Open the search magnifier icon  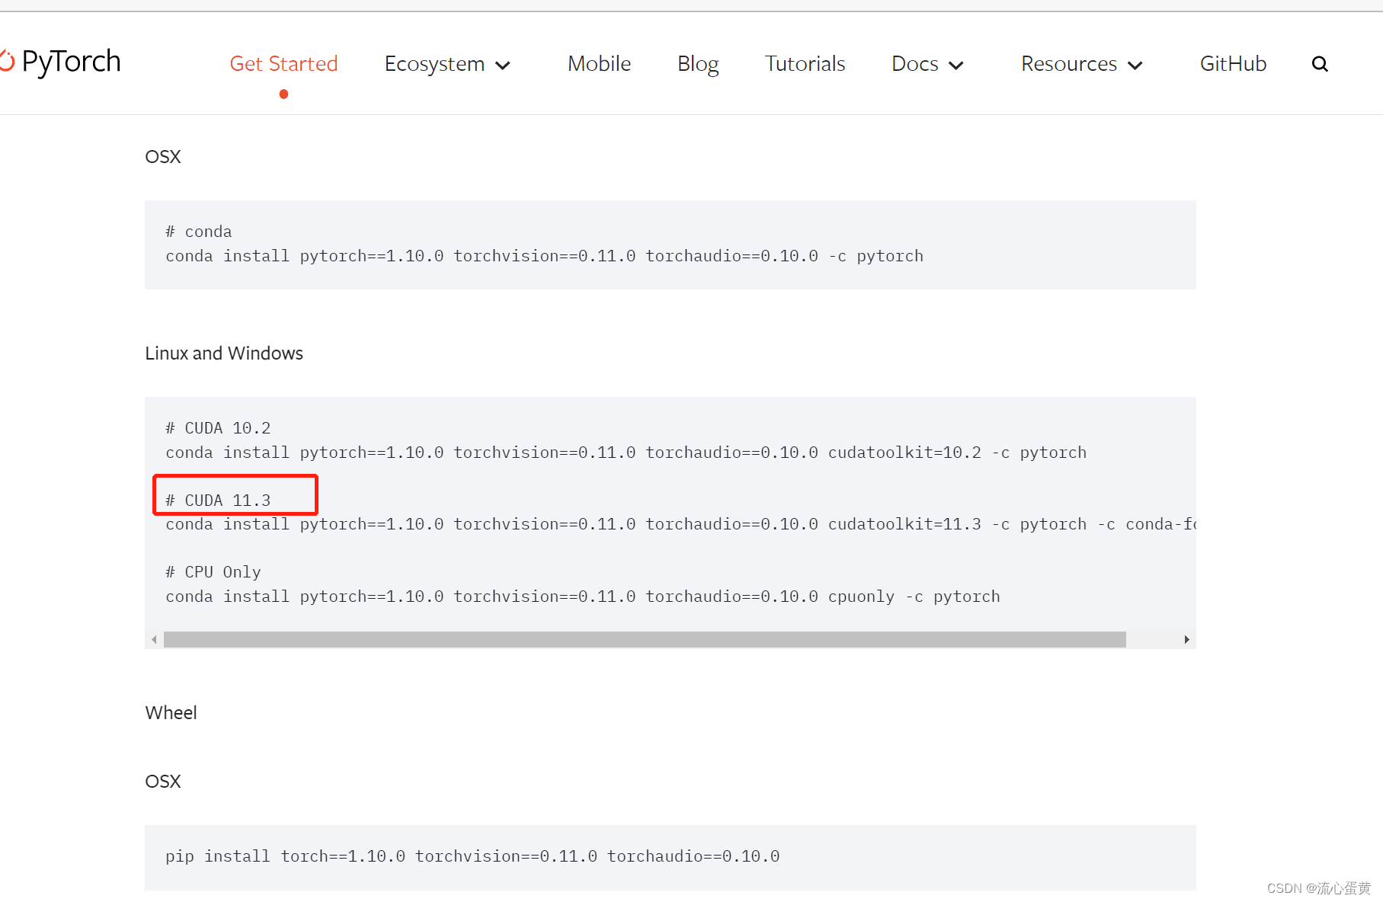coord(1320,64)
